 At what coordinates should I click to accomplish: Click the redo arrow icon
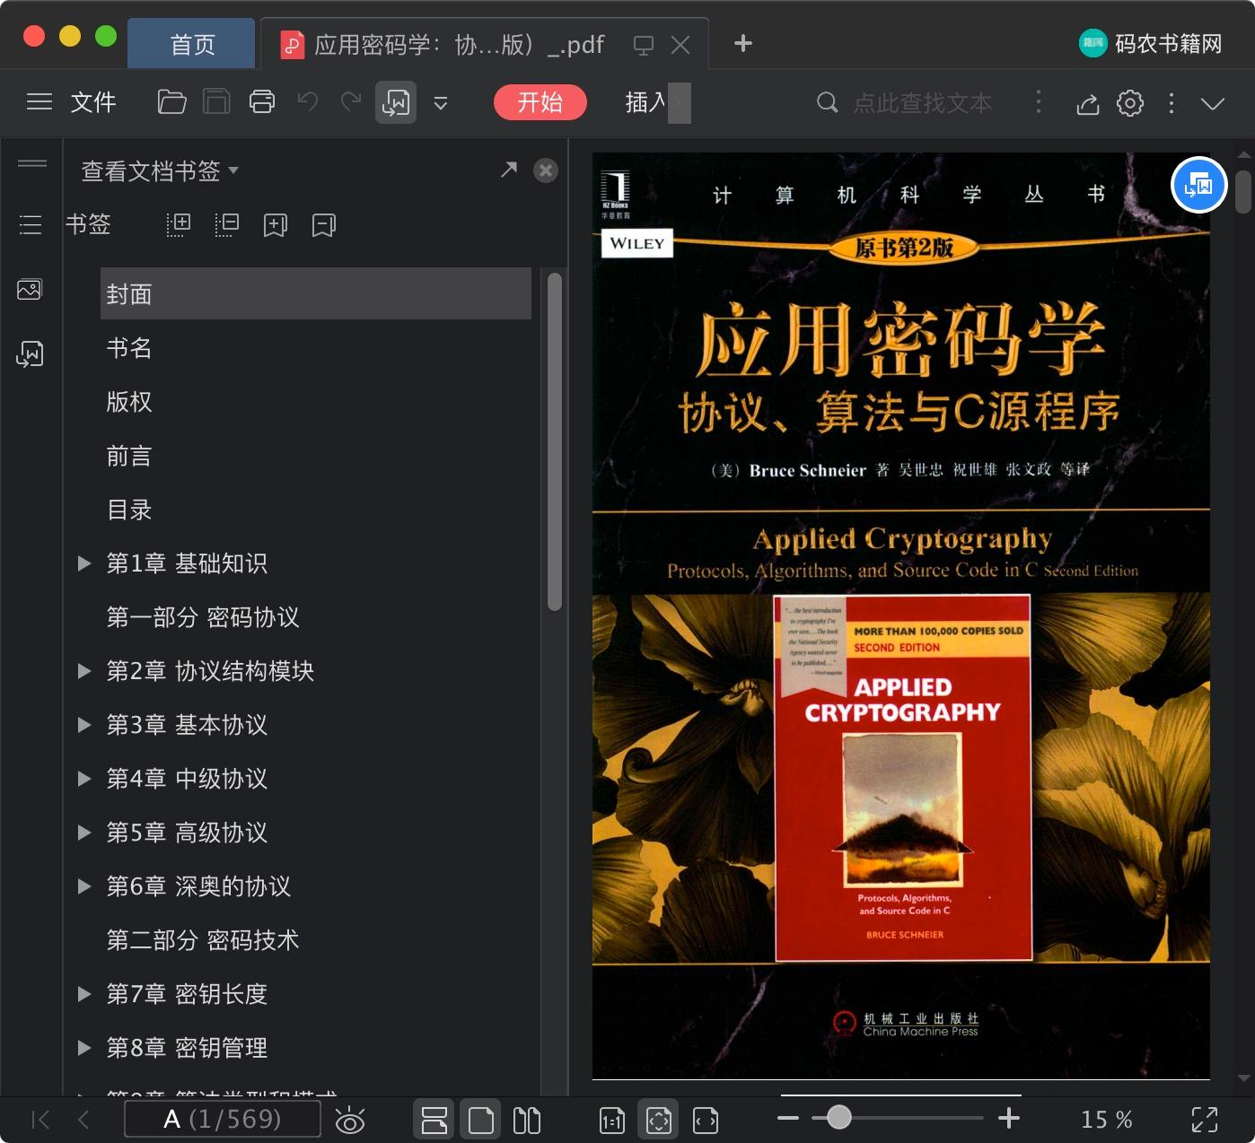click(x=351, y=102)
